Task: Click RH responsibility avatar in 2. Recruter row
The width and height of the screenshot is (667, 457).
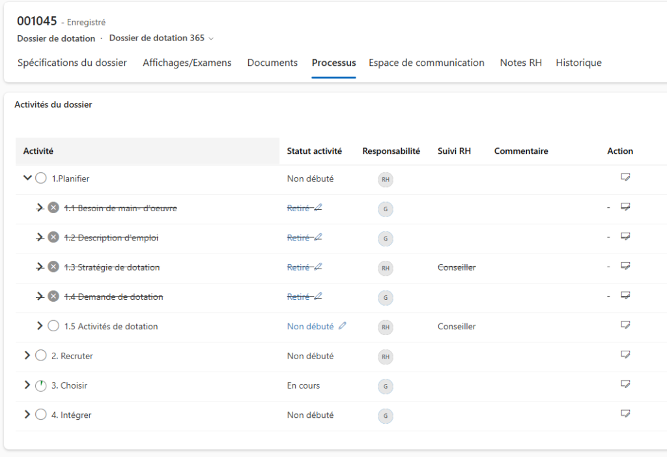Action: pyautogui.click(x=386, y=357)
